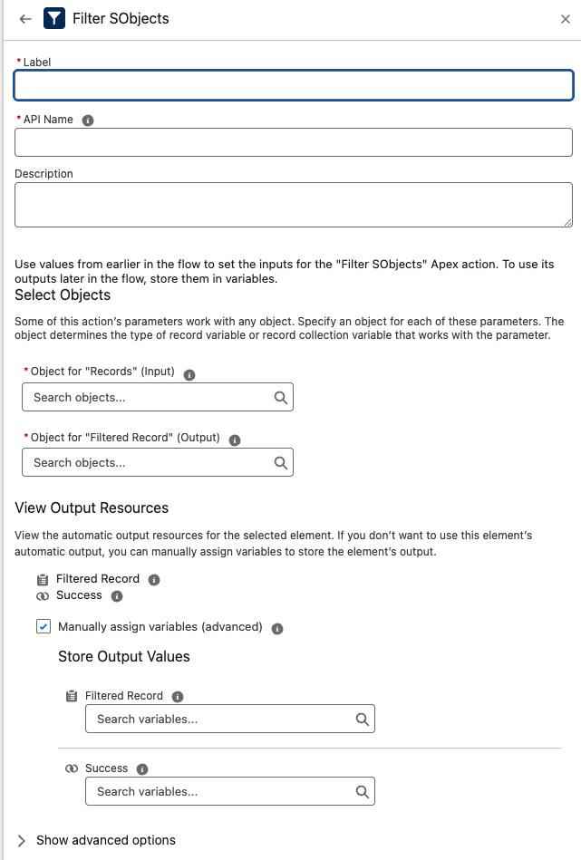Click into the Description text area
The height and width of the screenshot is (860, 581).
294,205
